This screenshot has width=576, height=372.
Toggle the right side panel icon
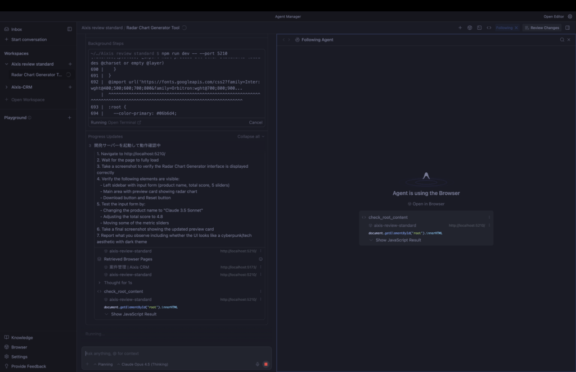568,27
